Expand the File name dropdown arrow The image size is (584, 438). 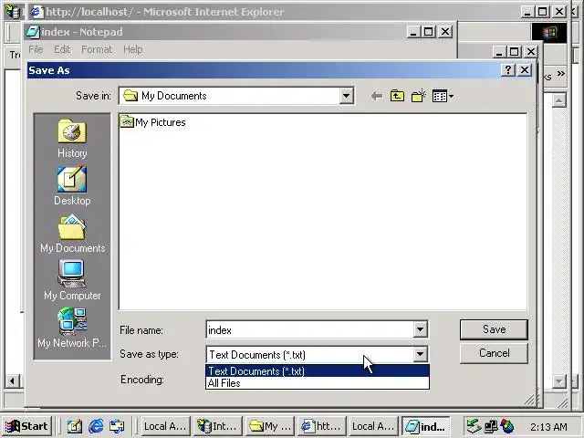click(x=420, y=329)
